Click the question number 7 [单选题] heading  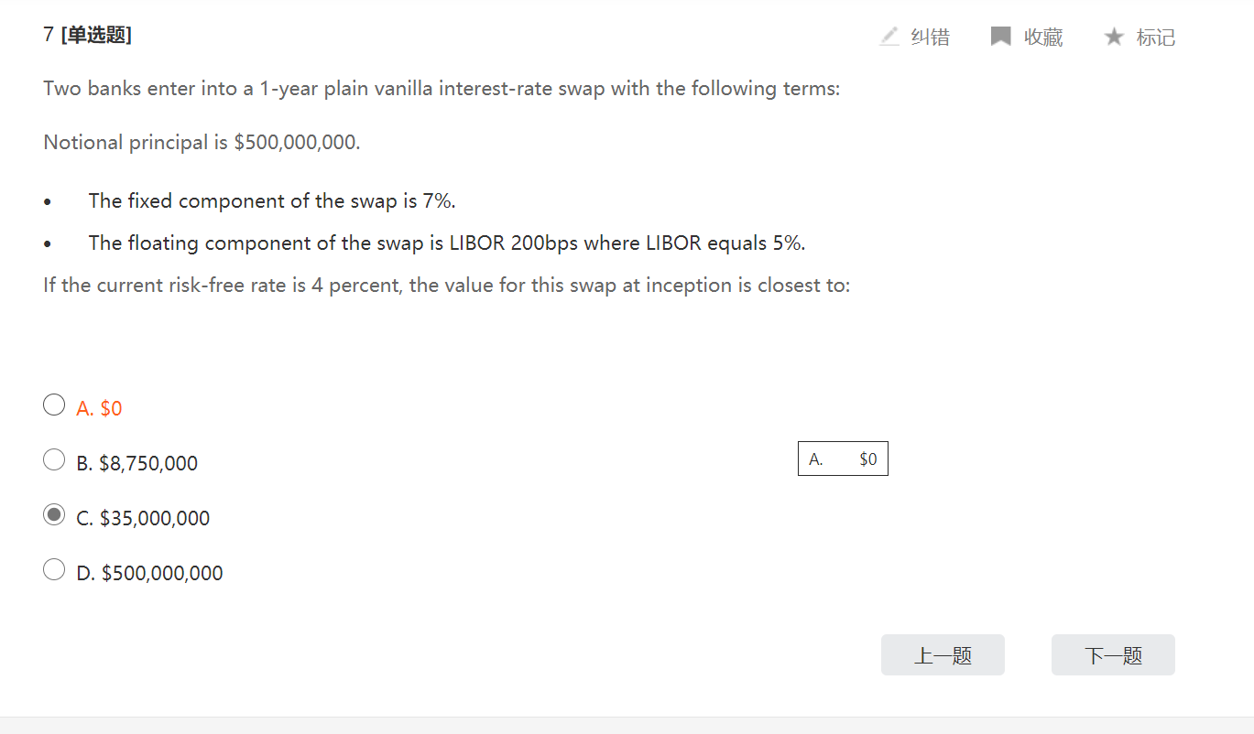88,36
